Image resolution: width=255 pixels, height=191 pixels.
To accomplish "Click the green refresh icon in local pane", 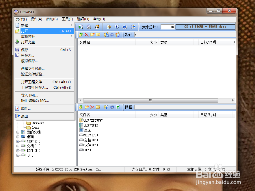I will pos(118,107).
